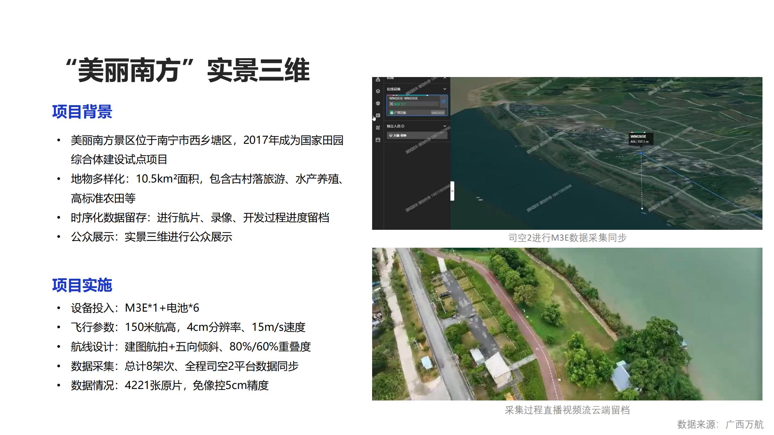Collapse the 在线设备 section chevron

444,89
